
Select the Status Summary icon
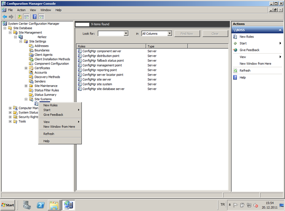pyautogui.click(x=31, y=95)
